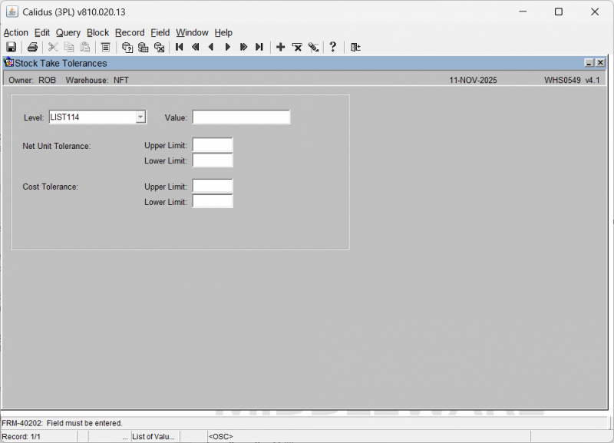This screenshot has width=614, height=443.
Task: Go to the next record arrow
Action: tap(227, 48)
